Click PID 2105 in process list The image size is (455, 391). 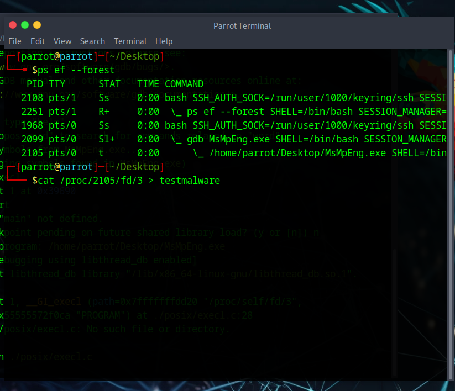coord(32,153)
